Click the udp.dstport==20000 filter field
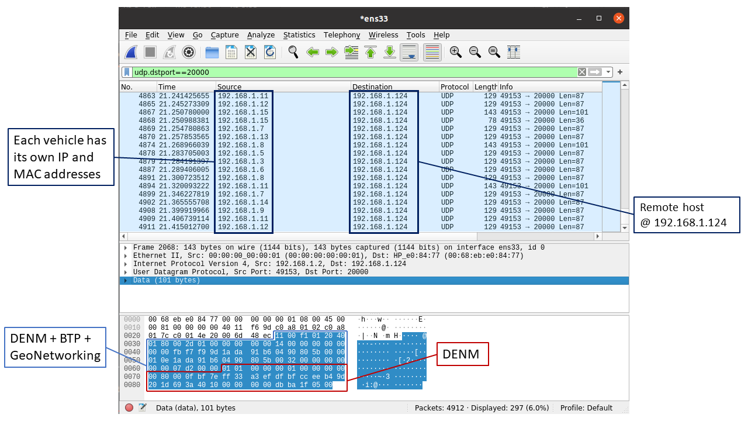This screenshot has width=748, height=421. [x=354, y=72]
